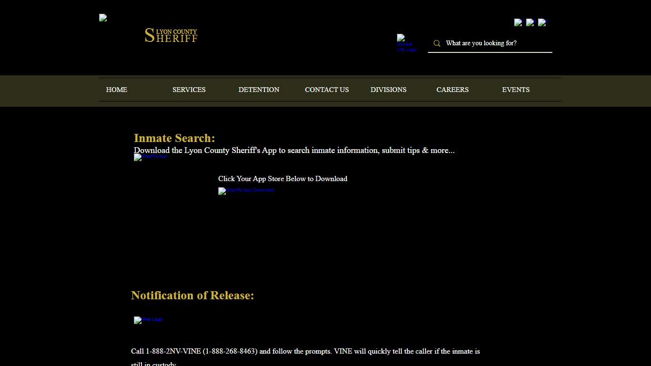Expand the EVENTS navigation menu
Image resolution: width=651 pixels, height=366 pixels.
(x=516, y=90)
